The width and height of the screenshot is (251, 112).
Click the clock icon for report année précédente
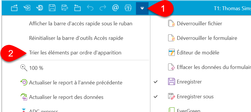(24, 82)
